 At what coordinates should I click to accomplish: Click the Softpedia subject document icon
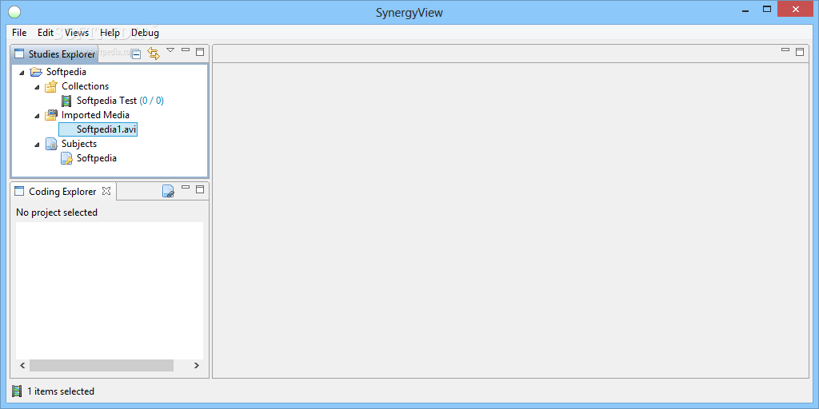66,159
